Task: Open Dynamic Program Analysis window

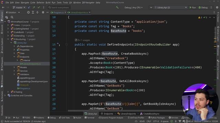Action: 111,118
